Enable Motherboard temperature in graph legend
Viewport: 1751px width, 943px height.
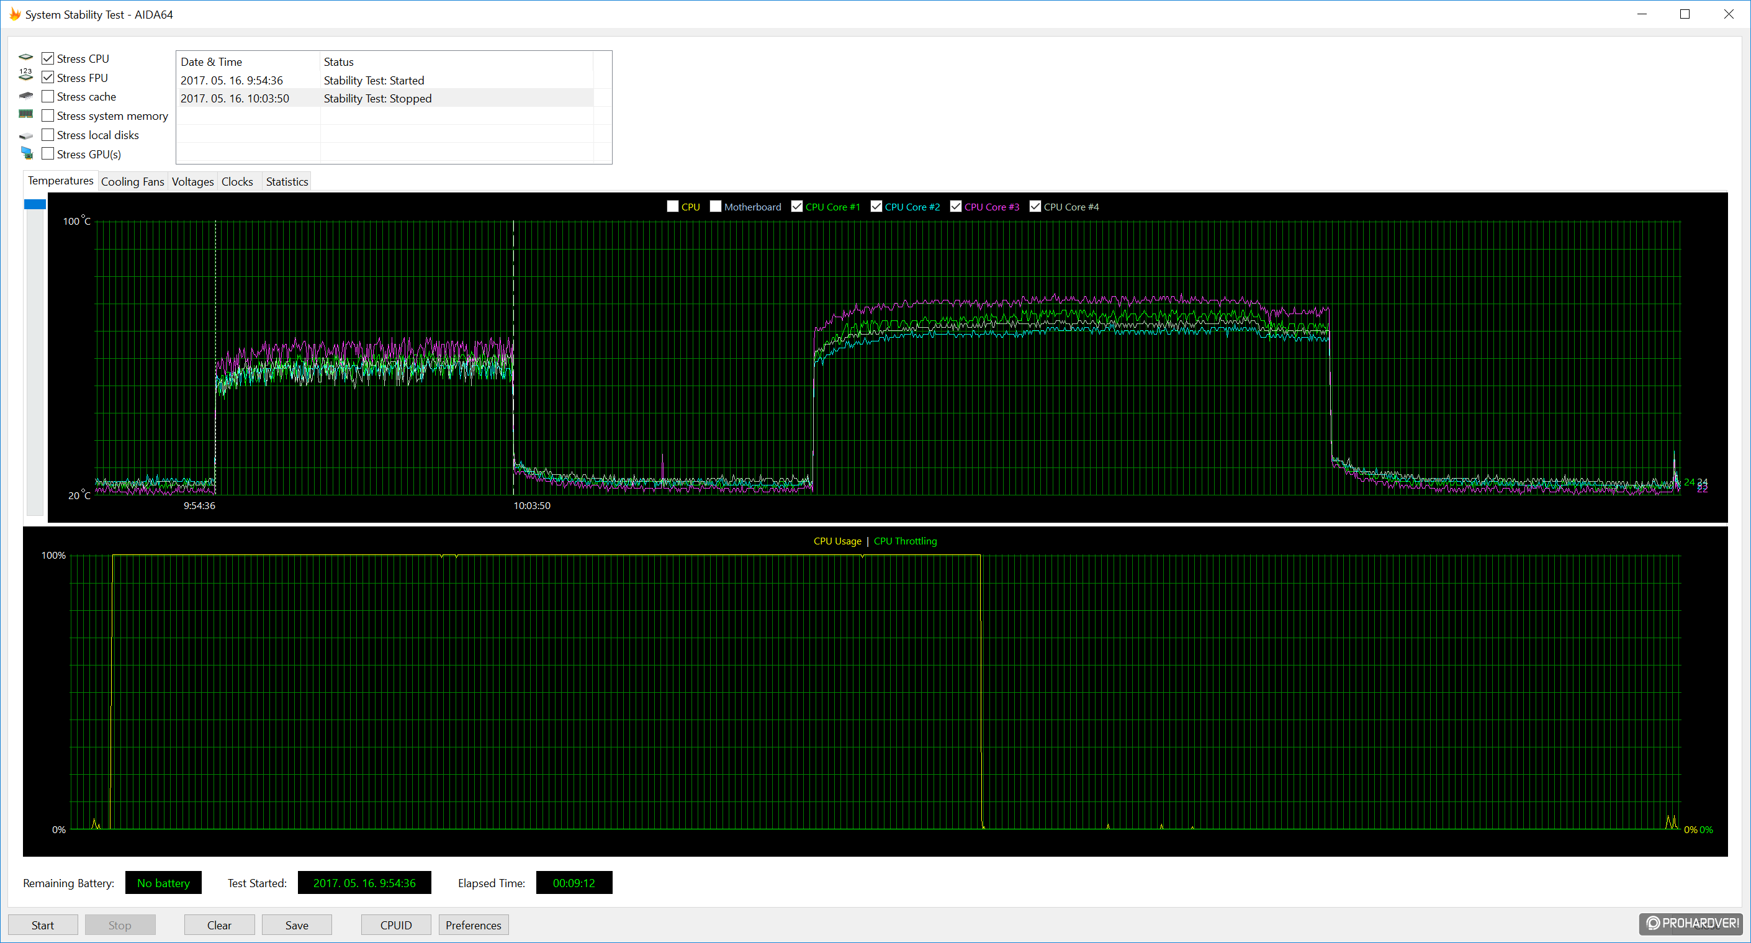[x=716, y=207]
